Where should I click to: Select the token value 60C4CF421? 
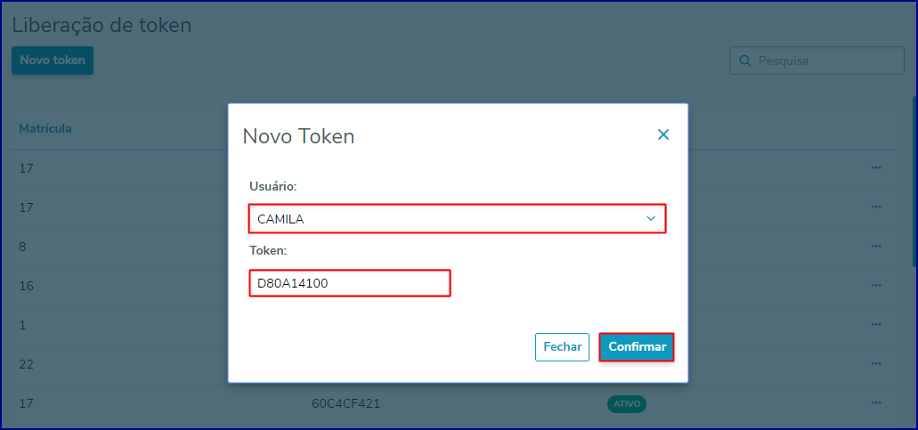(x=346, y=403)
